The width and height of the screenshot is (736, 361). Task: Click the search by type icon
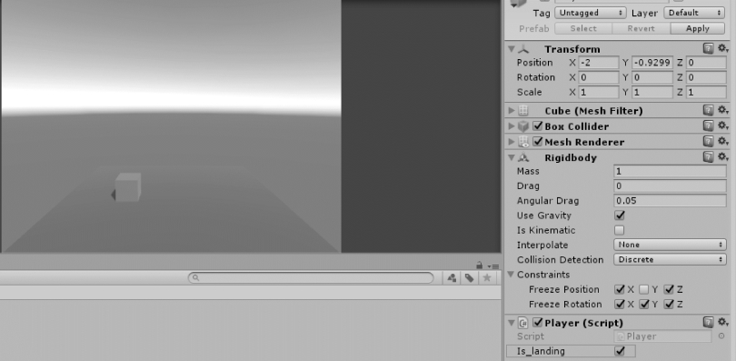click(x=452, y=278)
